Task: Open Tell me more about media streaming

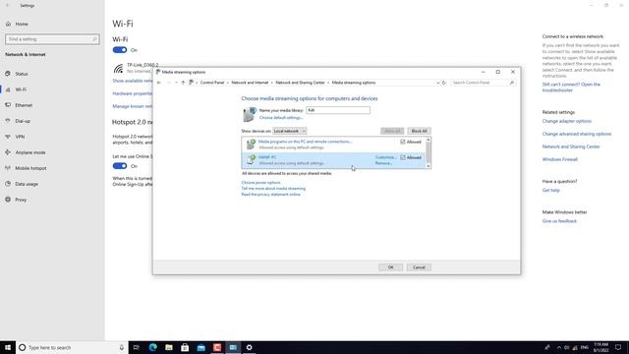Action: [x=273, y=189]
